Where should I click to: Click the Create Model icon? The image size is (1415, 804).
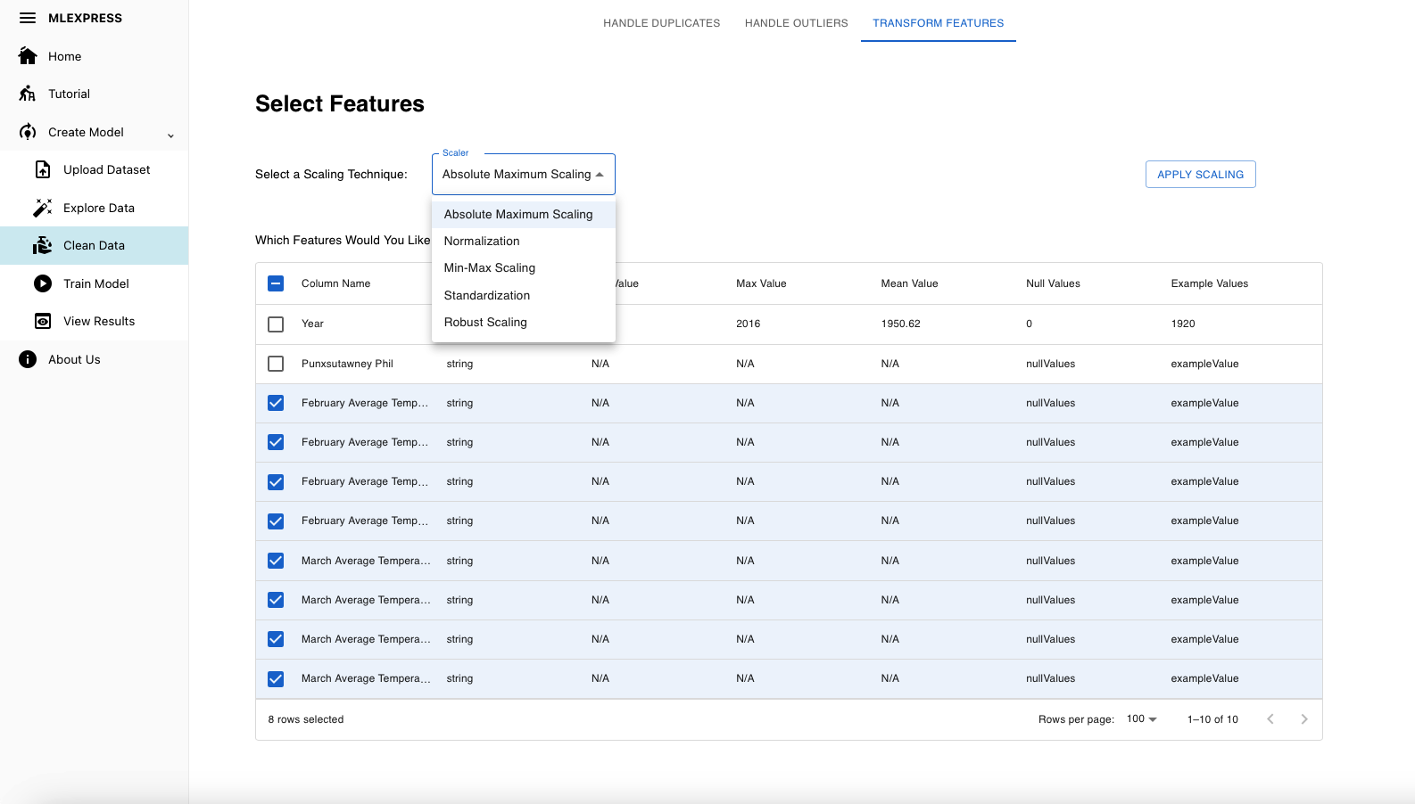[x=28, y=132]
